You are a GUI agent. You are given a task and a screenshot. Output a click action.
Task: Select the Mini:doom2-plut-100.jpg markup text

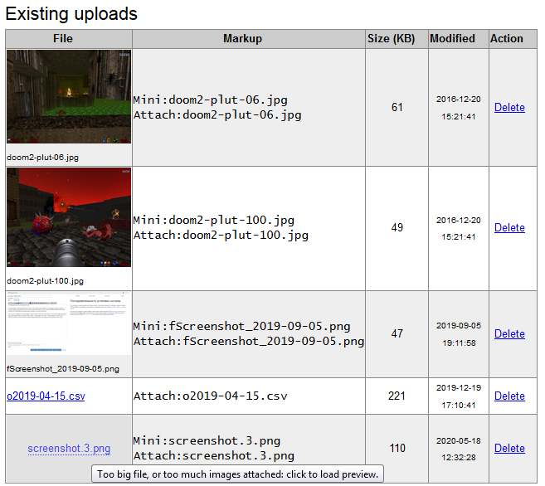coord(214,221)
